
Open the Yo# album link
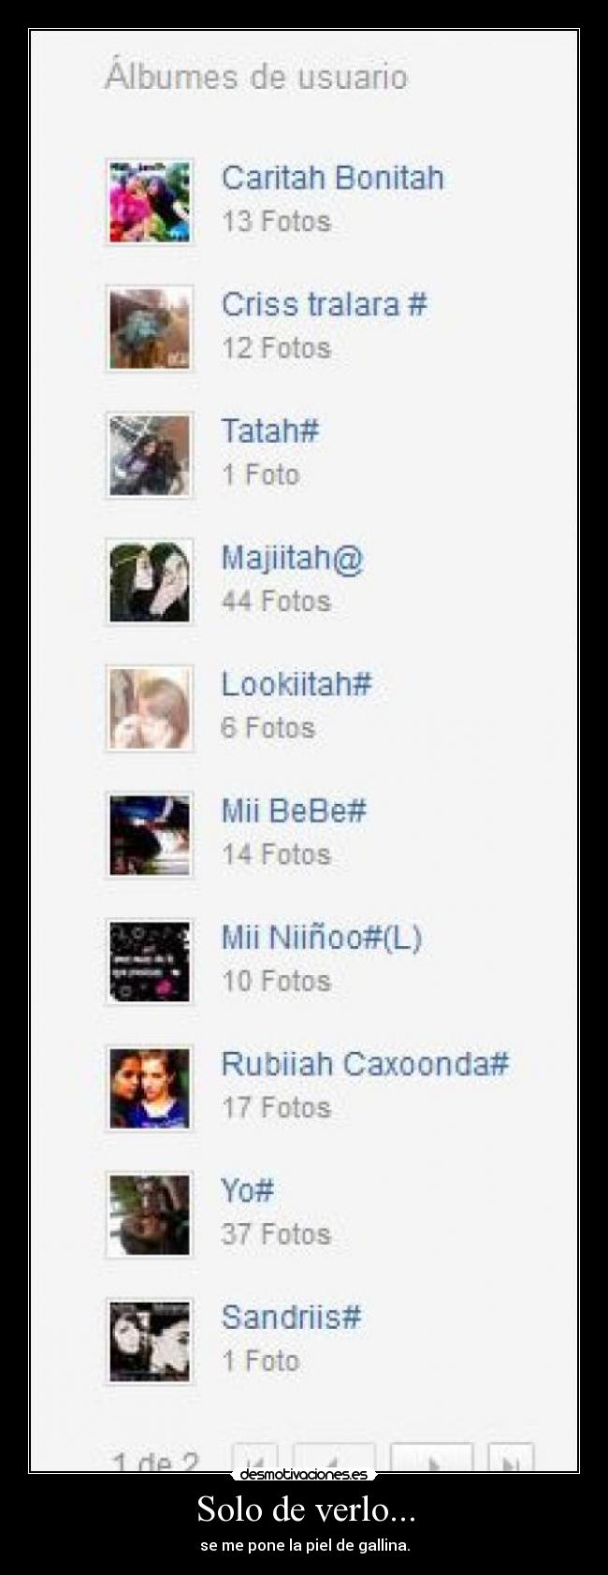[247, 1190]
